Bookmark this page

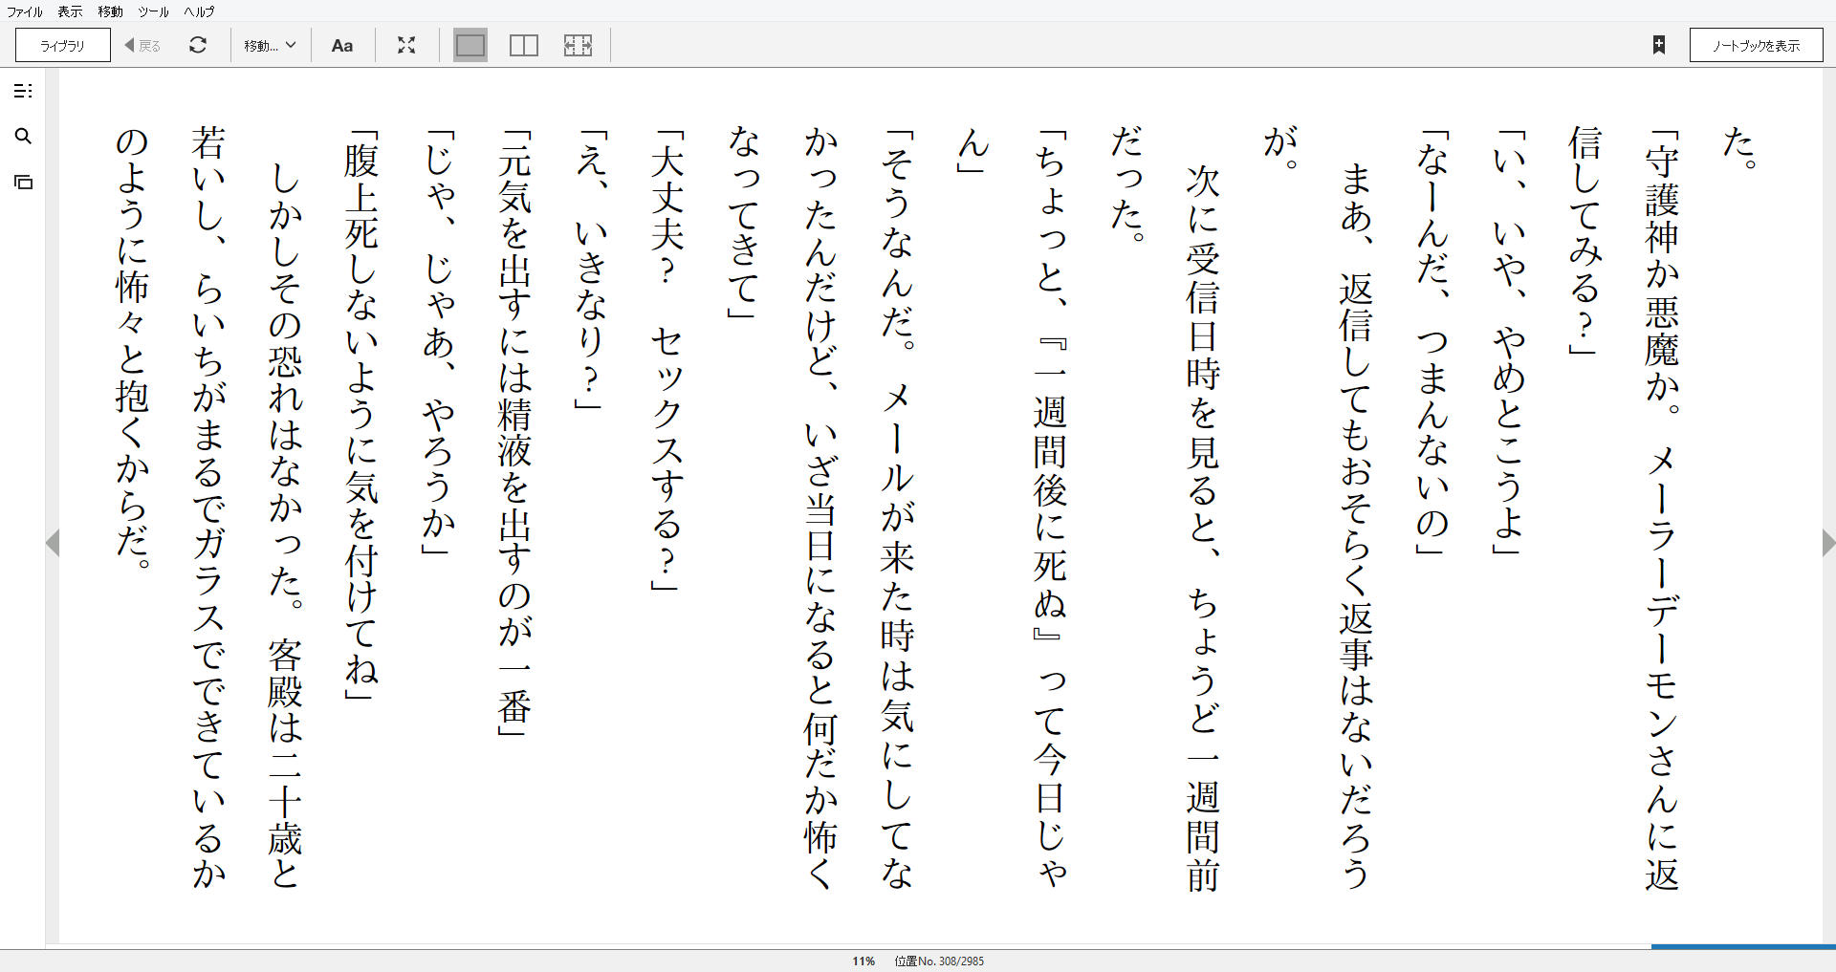[x=1659, y=45]
